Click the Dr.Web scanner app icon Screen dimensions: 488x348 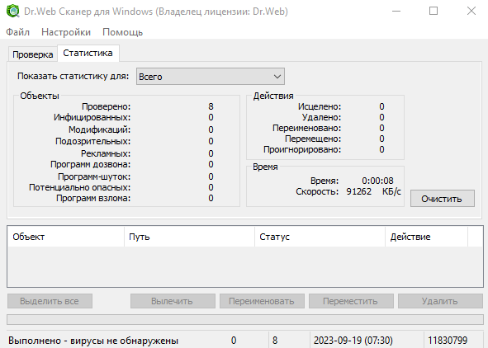coord(12,12)
